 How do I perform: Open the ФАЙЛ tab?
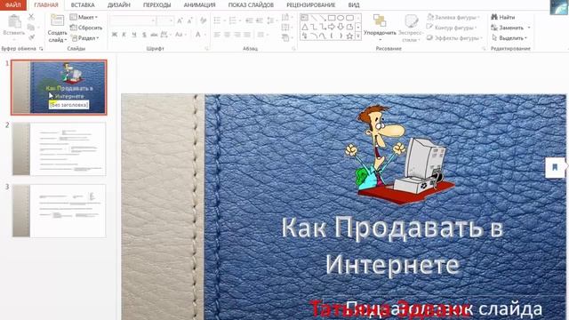[x=13, y=5]
